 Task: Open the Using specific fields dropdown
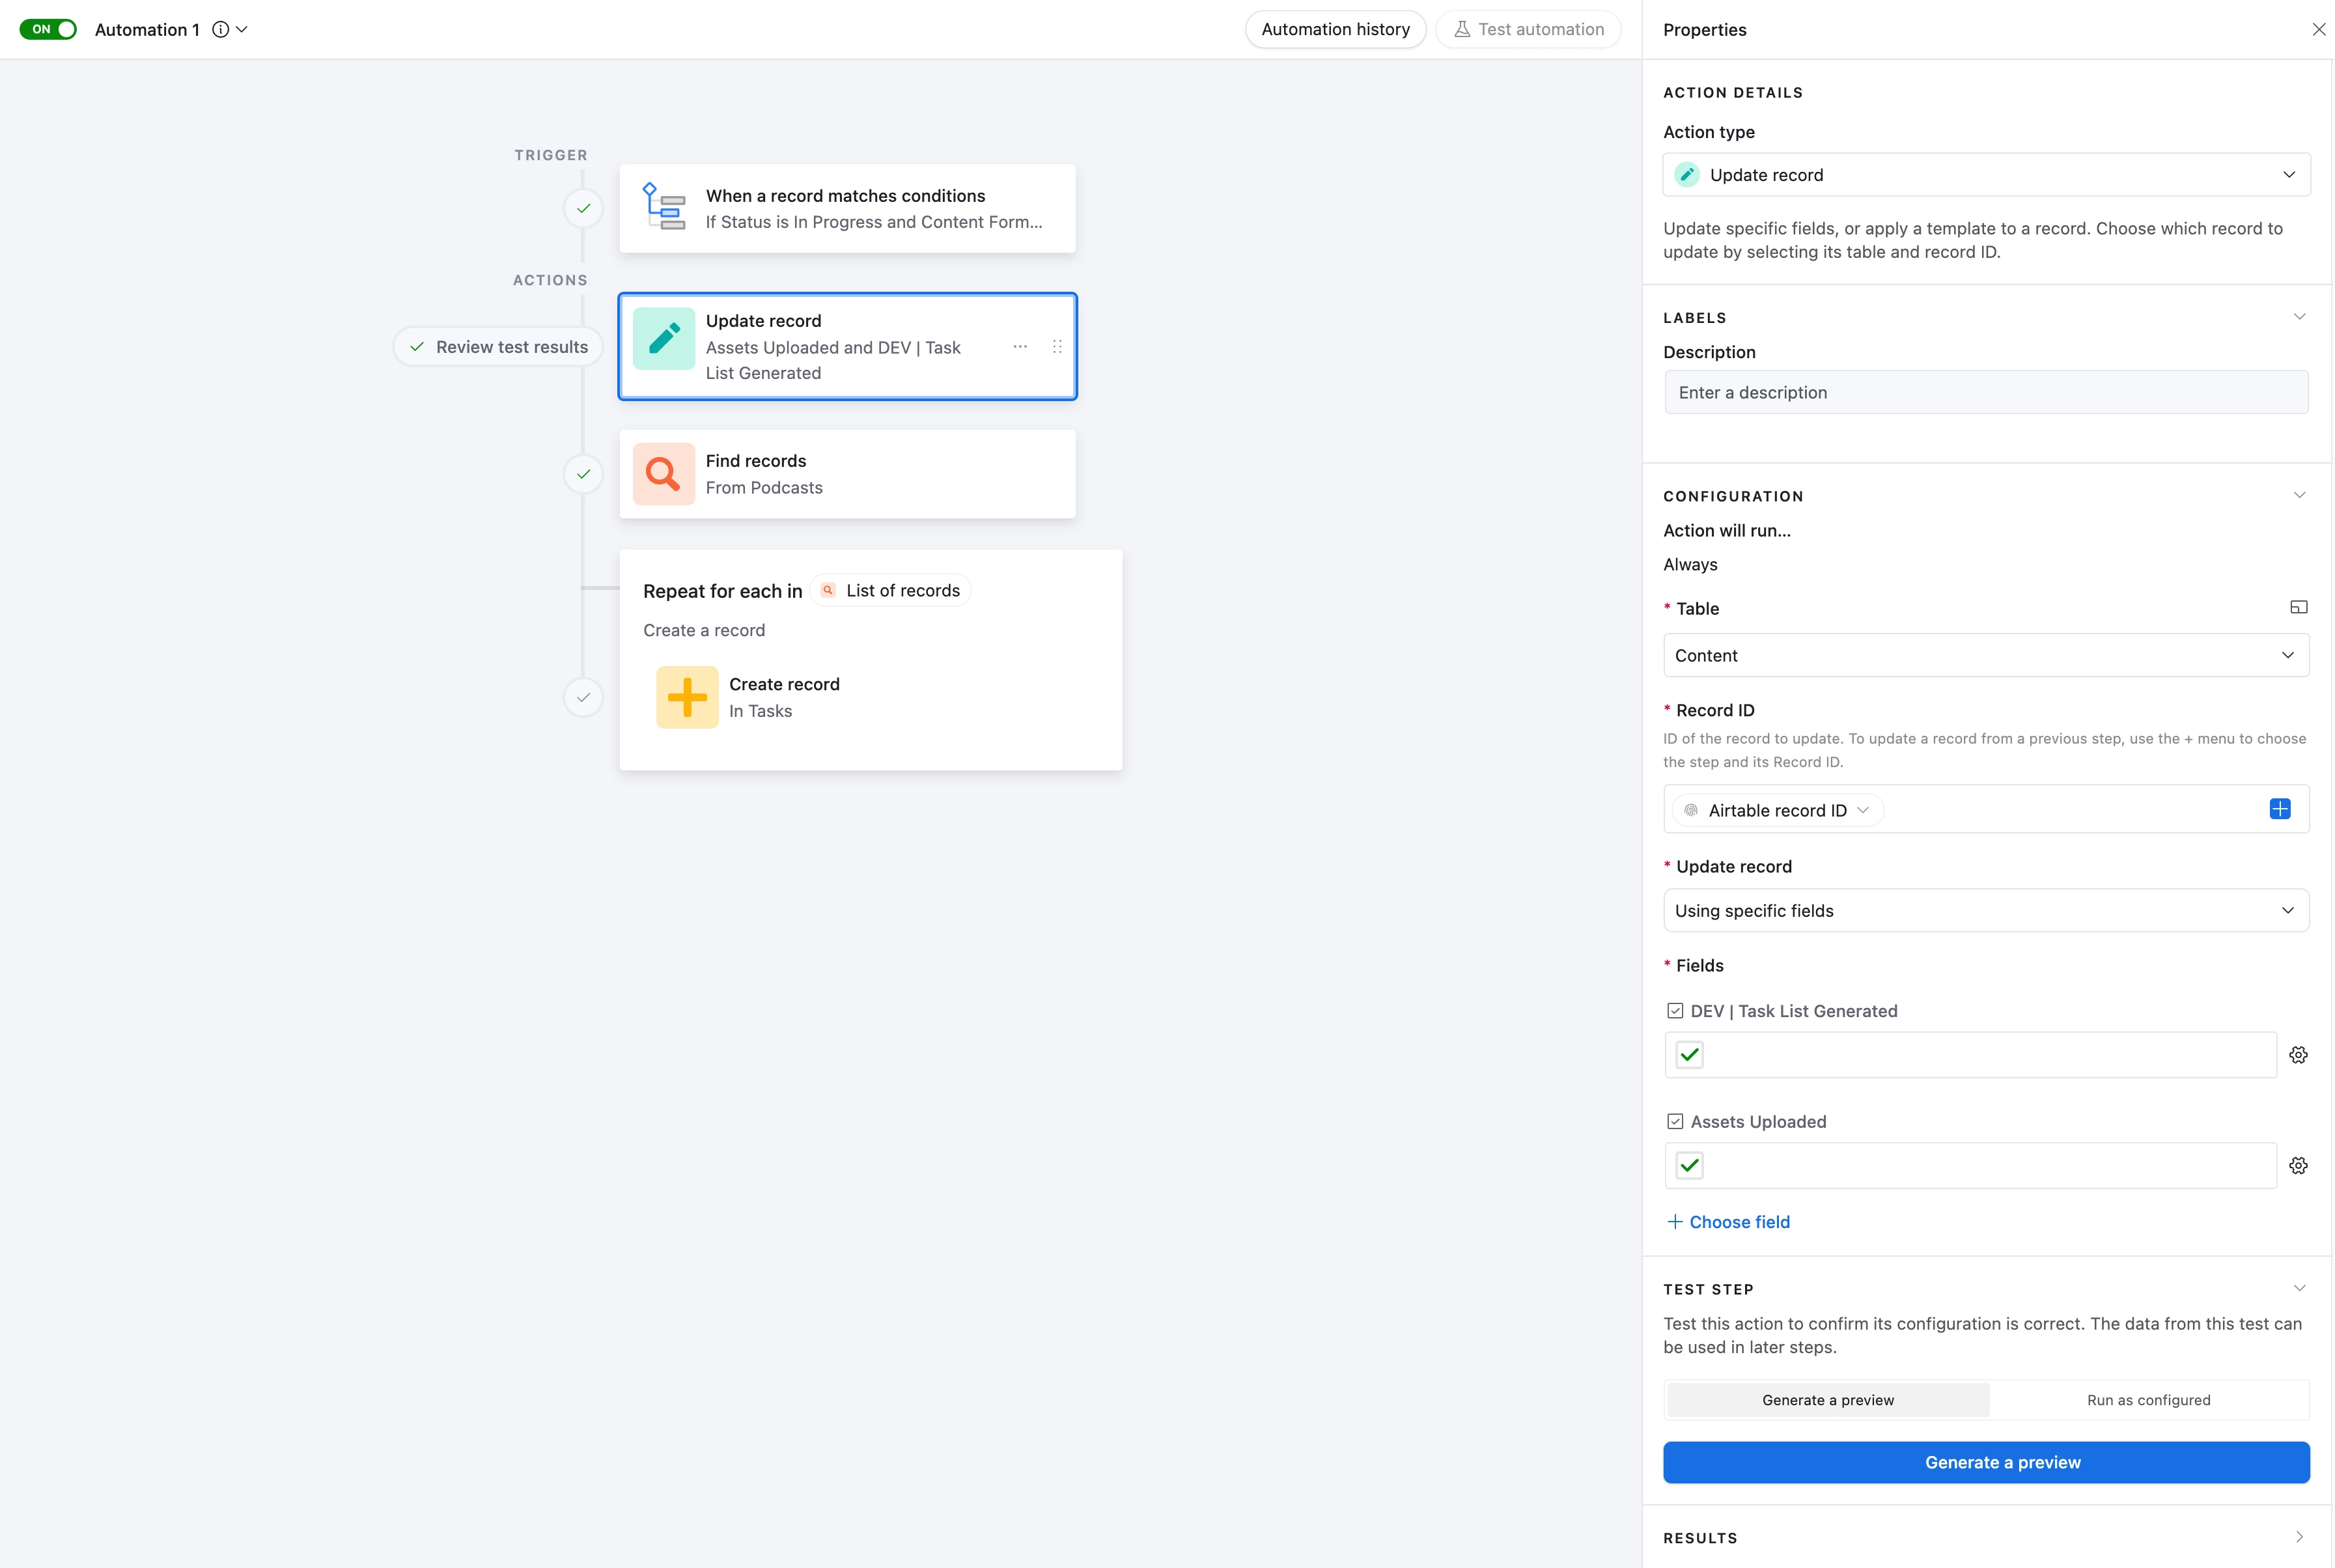point(1985,910)
